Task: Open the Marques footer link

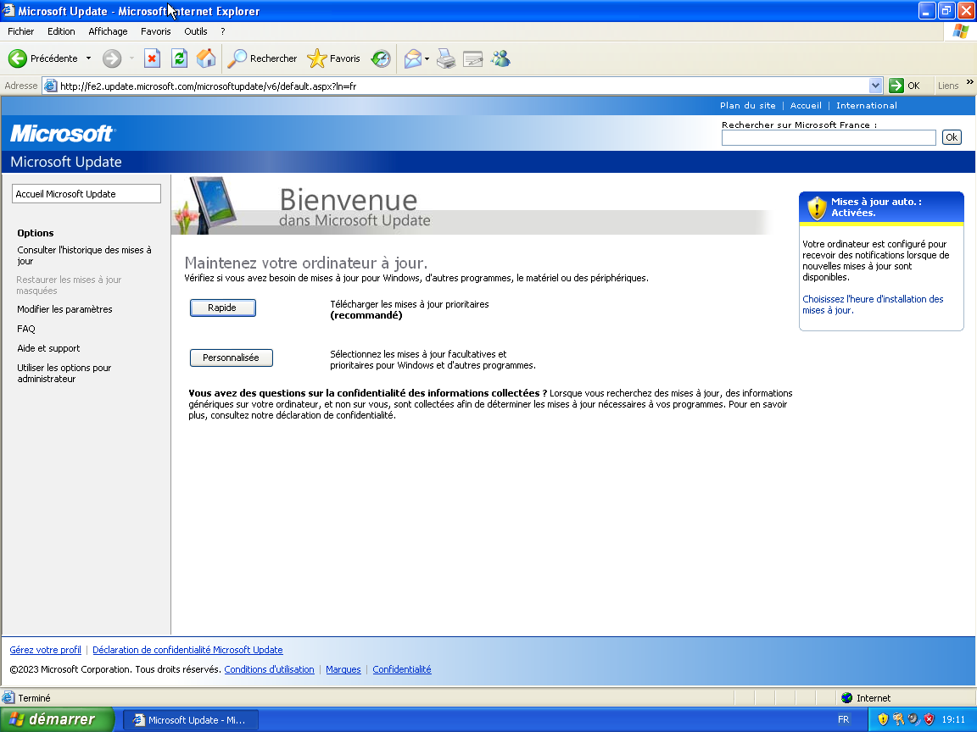Action: (343, 669)
